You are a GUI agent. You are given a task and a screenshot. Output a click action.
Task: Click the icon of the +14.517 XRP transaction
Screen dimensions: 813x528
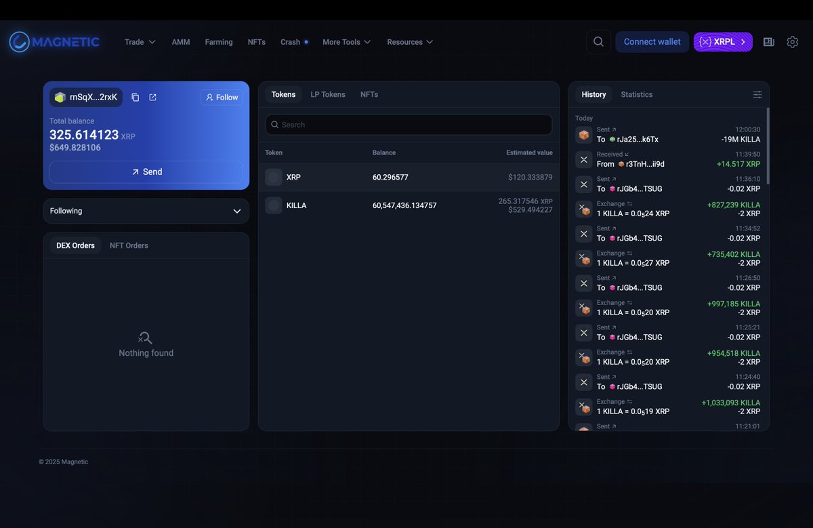click(584, 159)
